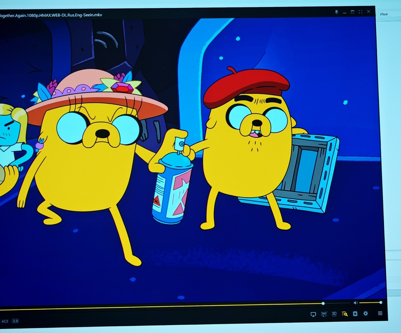This screenshot has width=401, height=333.
Task: Click the AC3 audio codec label
Action: coord(5,321)
